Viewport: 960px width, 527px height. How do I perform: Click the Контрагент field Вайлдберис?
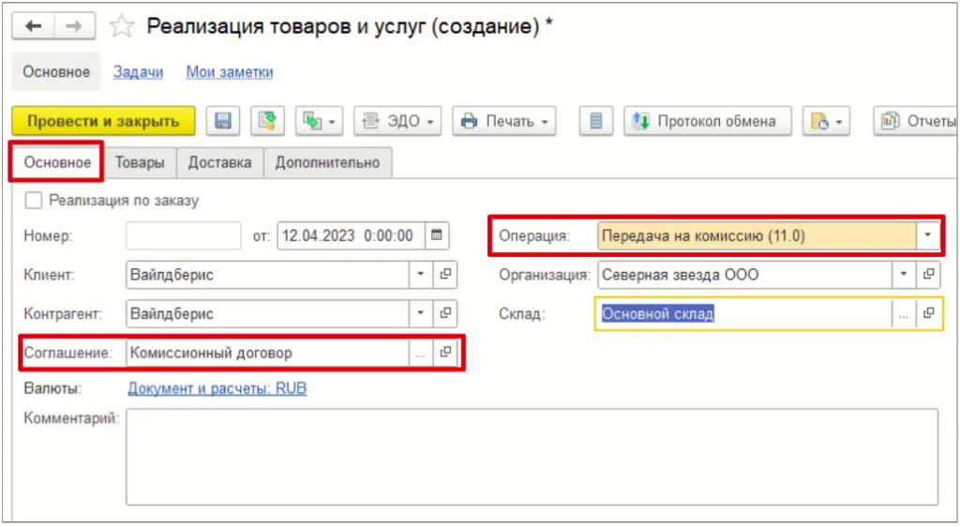click(267, 313)
